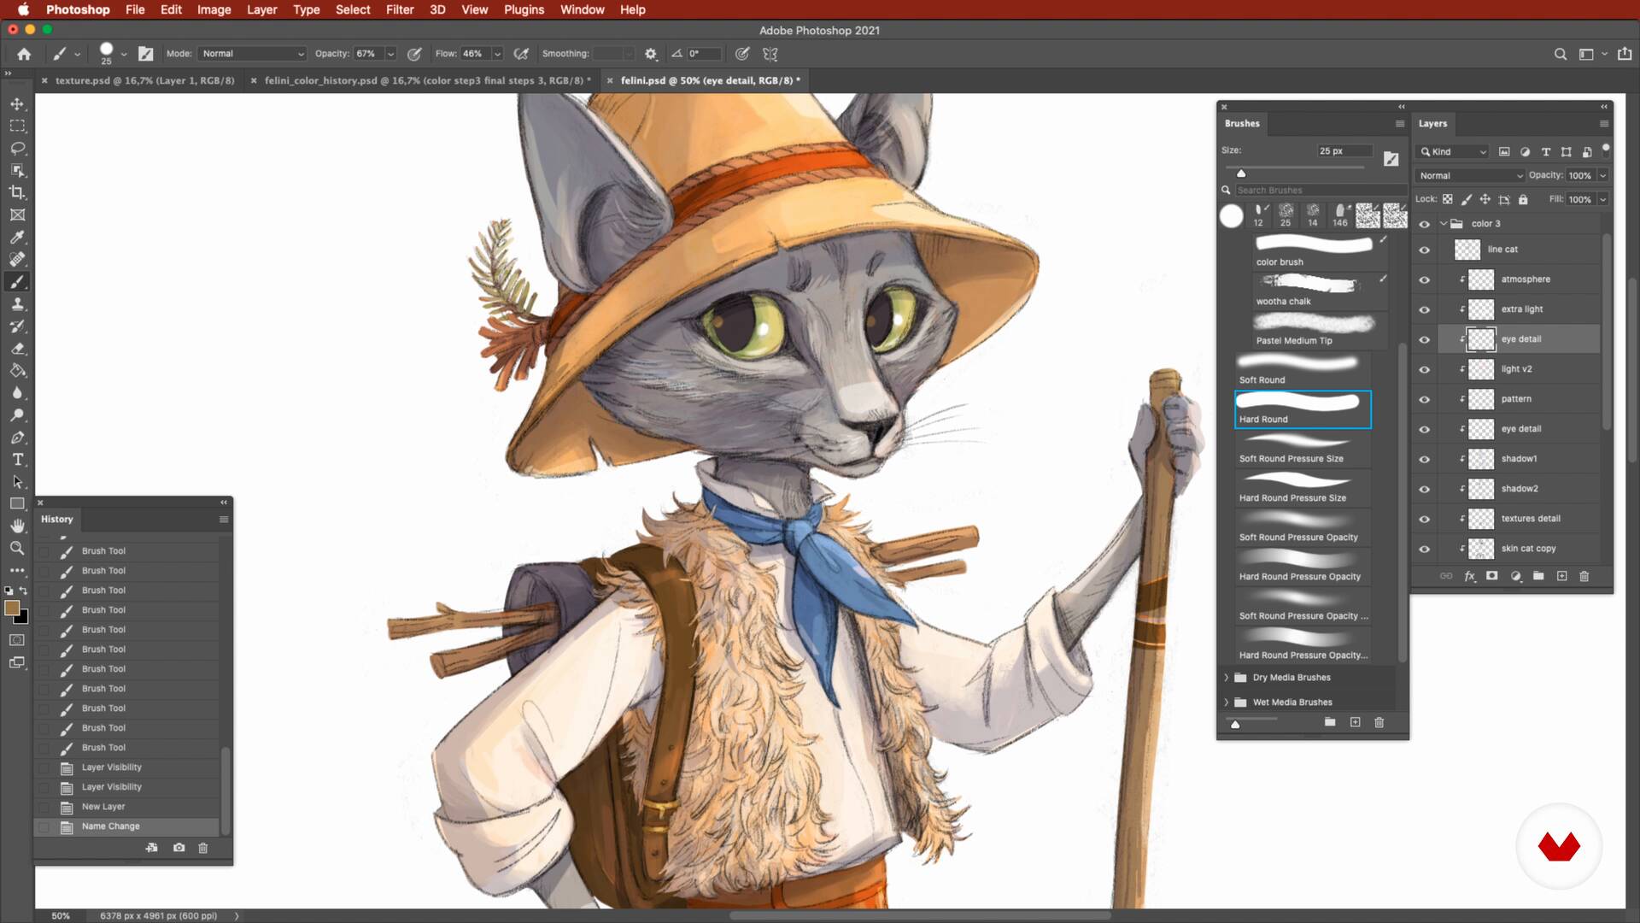This screenshot has width=1640, height=923.
Task: Click the New Layer history state
Action: pyautogui.click(x=126, y=807)
